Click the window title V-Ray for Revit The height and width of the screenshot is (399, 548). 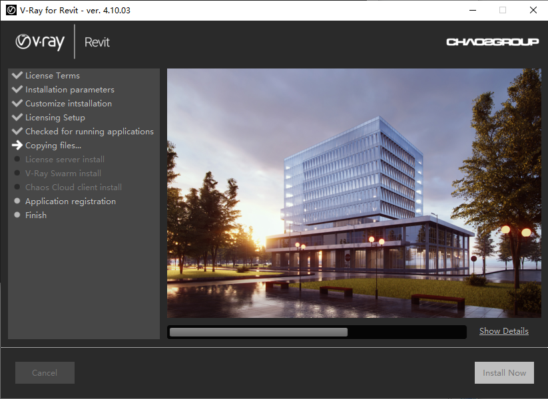tap(75, 11)
